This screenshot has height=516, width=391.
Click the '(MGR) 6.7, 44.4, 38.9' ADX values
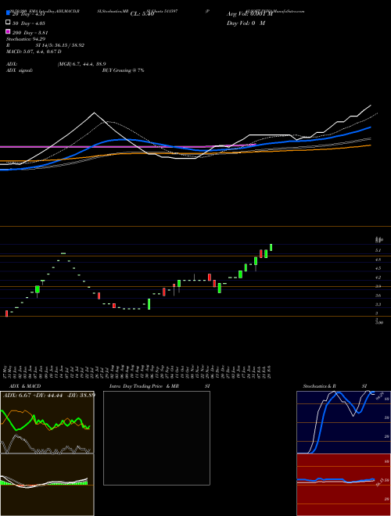[x=82, y=64]
